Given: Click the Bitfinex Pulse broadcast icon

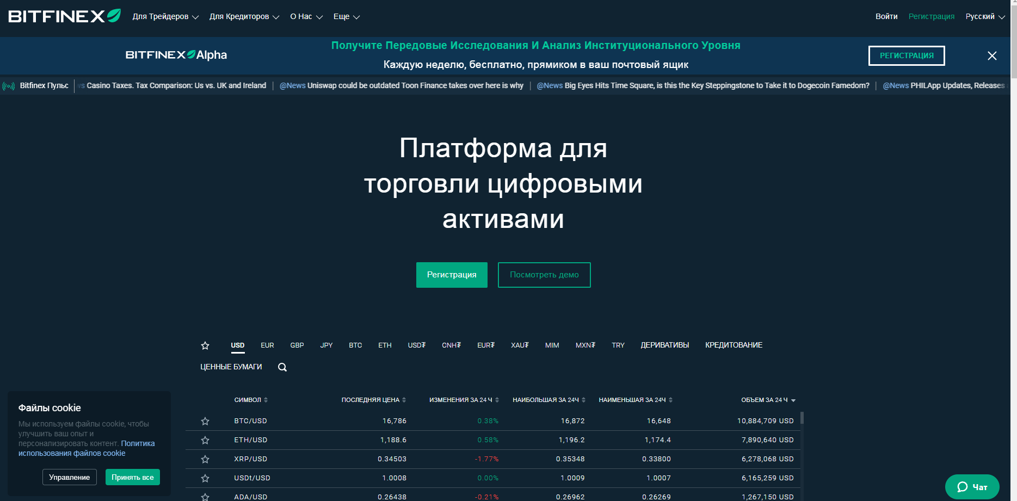Looking at the screenshot, I should pos(9,86).
